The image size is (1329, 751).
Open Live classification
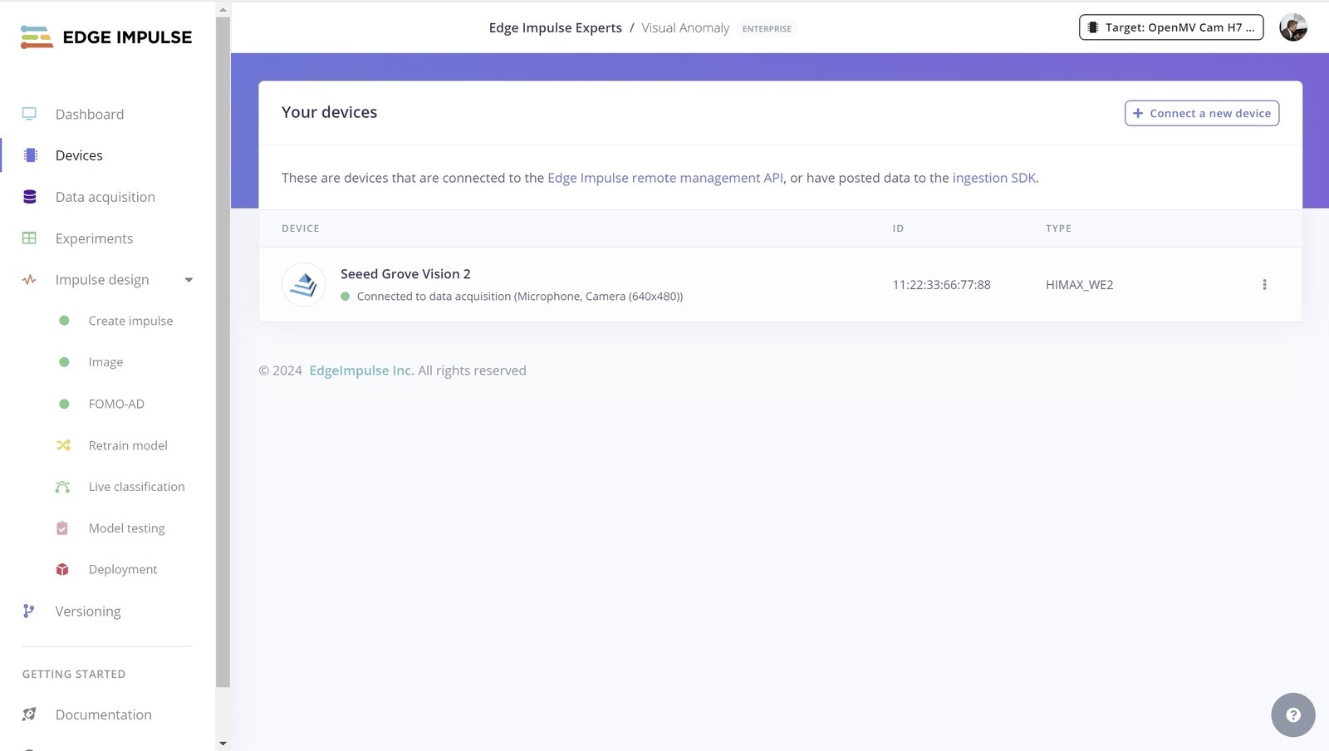click(137, 487)
